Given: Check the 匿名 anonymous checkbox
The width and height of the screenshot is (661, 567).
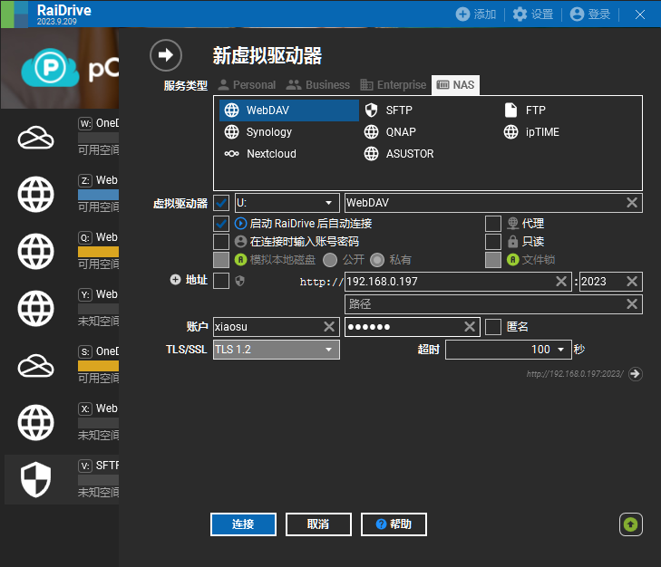Looking at the screenshot, I should coord(492,327).
